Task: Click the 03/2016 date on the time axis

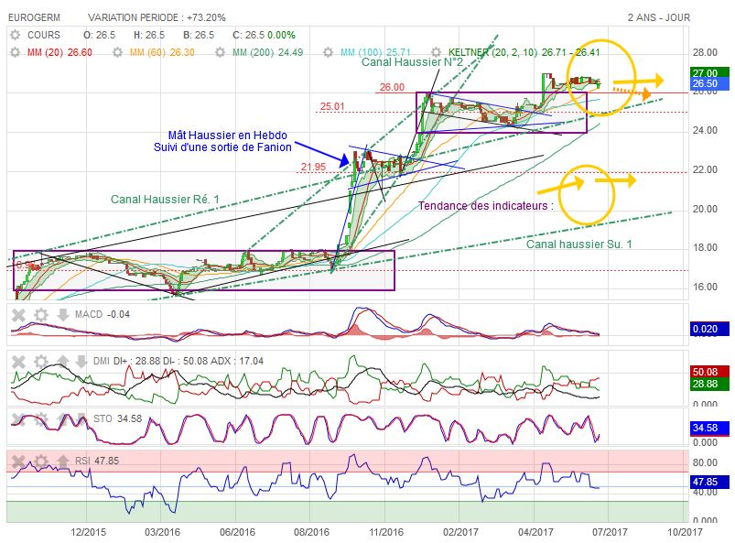Action: coord(162,532)
